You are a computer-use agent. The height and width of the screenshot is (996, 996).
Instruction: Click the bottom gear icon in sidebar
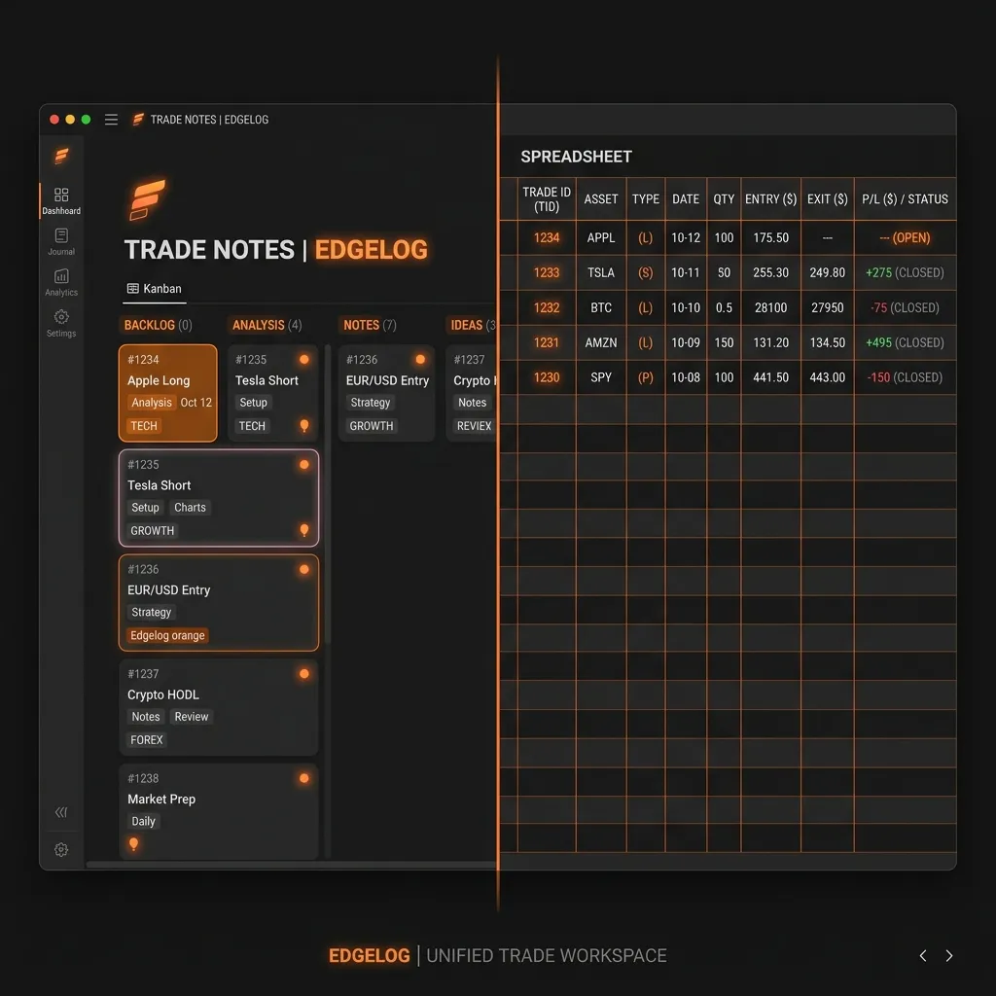click(61, 849)
